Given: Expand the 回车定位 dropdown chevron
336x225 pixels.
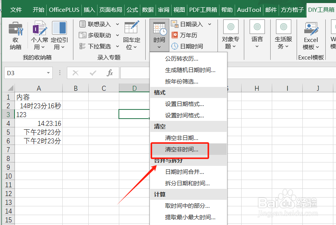Looking at the screenshot, I should pos(135,47).
